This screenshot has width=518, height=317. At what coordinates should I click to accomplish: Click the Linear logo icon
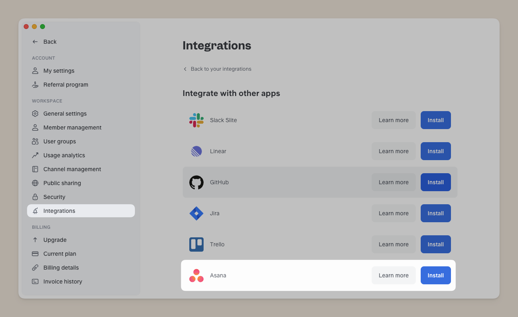click(x=196, y=151)
